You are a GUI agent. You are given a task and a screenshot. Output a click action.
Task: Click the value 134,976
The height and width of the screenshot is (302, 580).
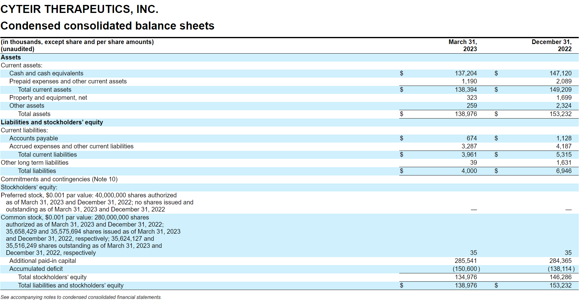click(x=466, y=277)
